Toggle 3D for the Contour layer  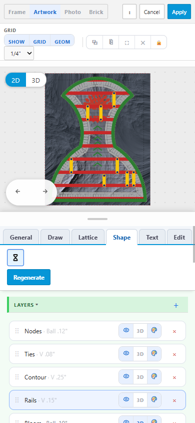(x=140, y=377)
